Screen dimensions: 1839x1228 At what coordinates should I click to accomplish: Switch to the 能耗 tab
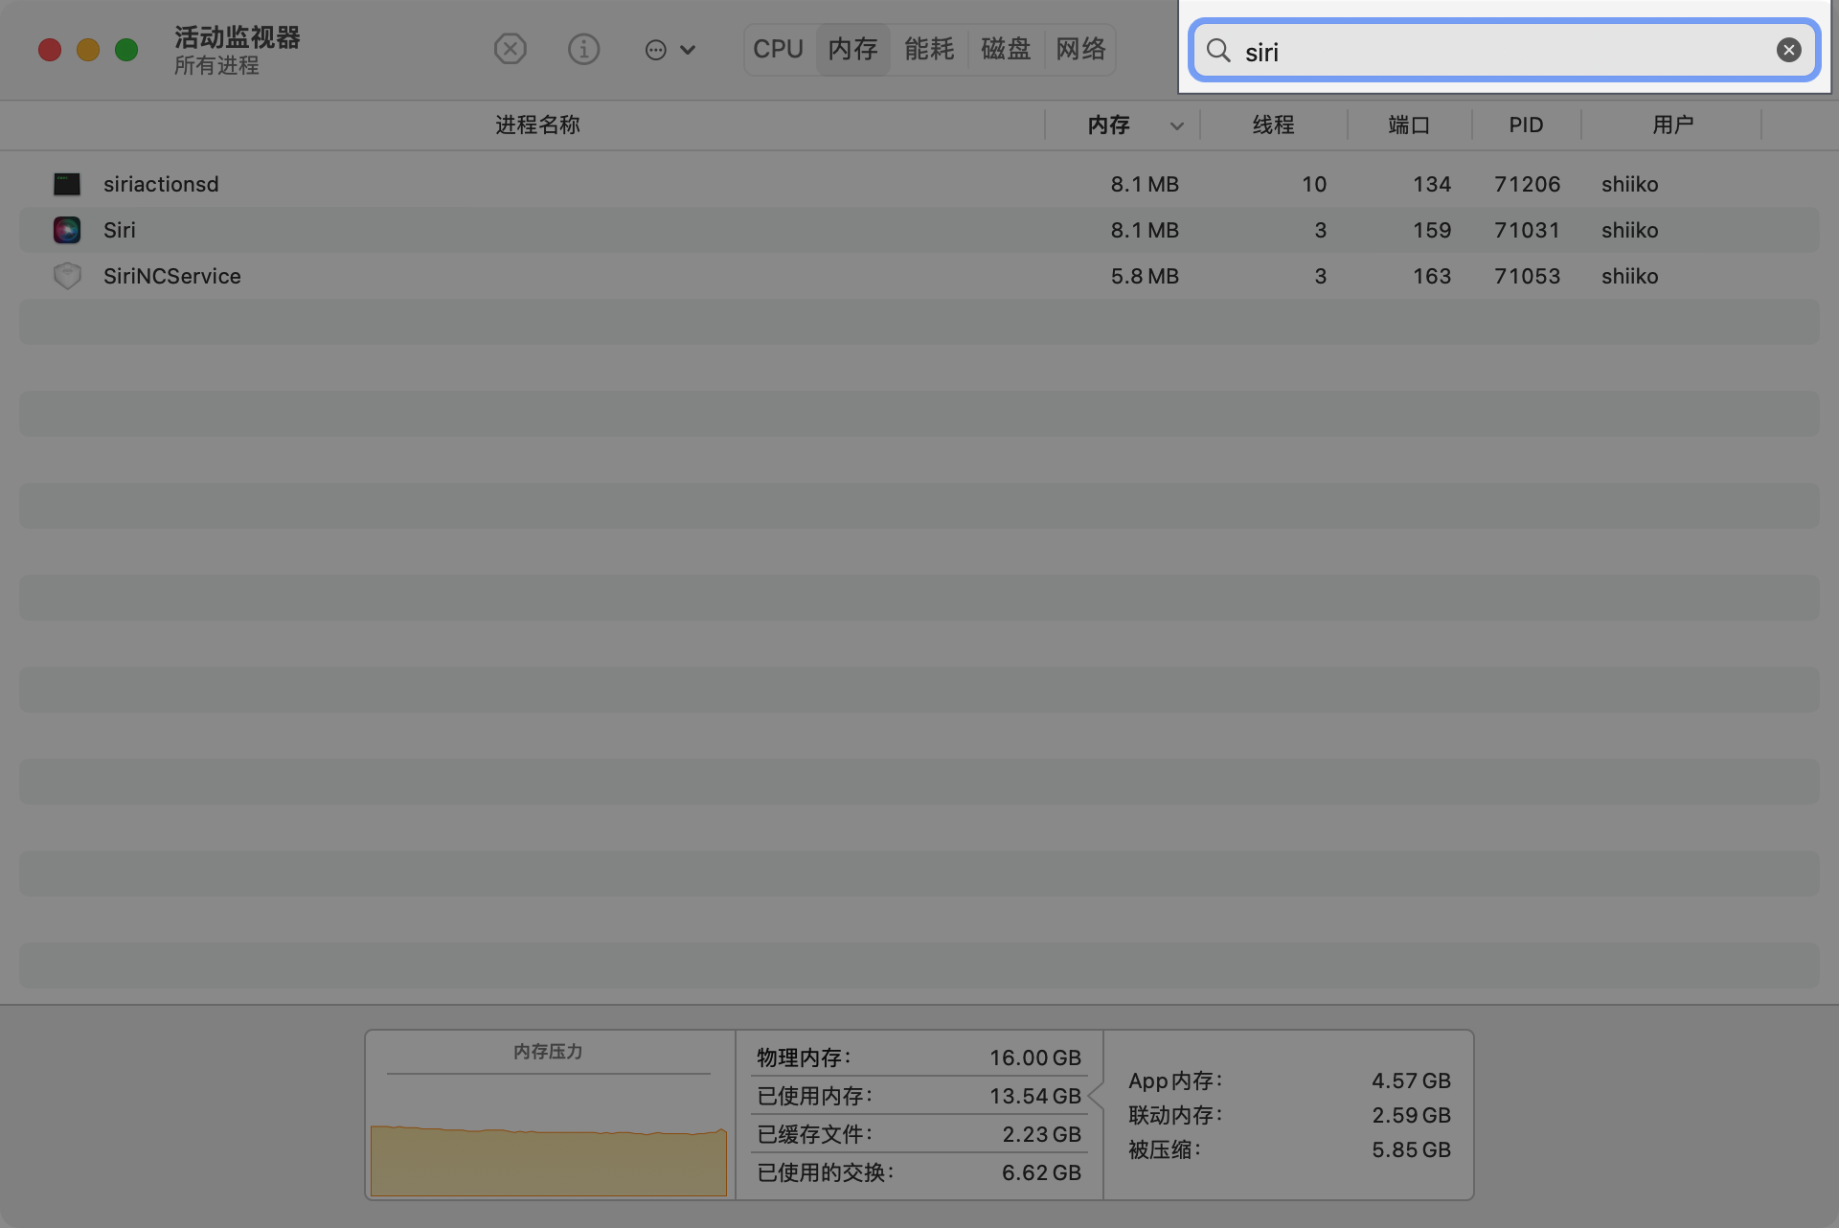tap(929, 49)
